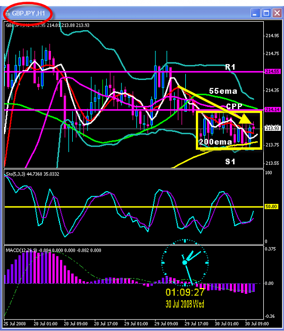Click the 01:09:27 clock time text
Image resolution: width=284 pixels, height=331 pixels.
point(185,292)
